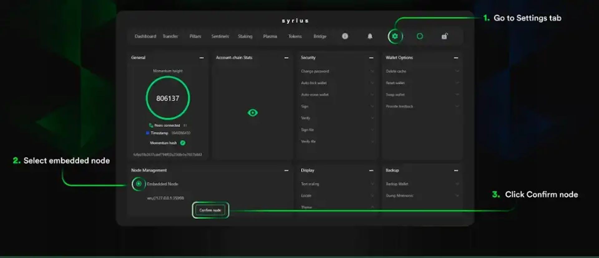Click the Momentum hash checkmark icon

point(183,143)
